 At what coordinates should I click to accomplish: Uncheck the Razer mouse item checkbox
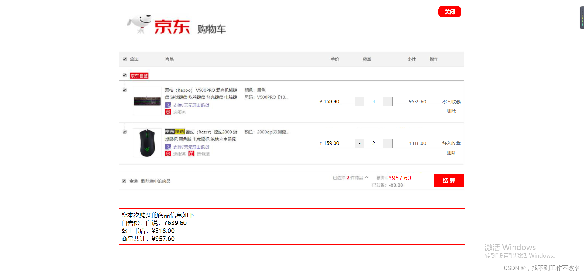pos(124,132)
